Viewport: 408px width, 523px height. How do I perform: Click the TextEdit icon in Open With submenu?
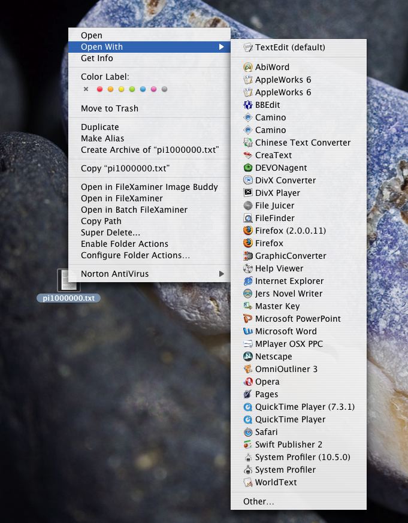(x=248, y=47)
